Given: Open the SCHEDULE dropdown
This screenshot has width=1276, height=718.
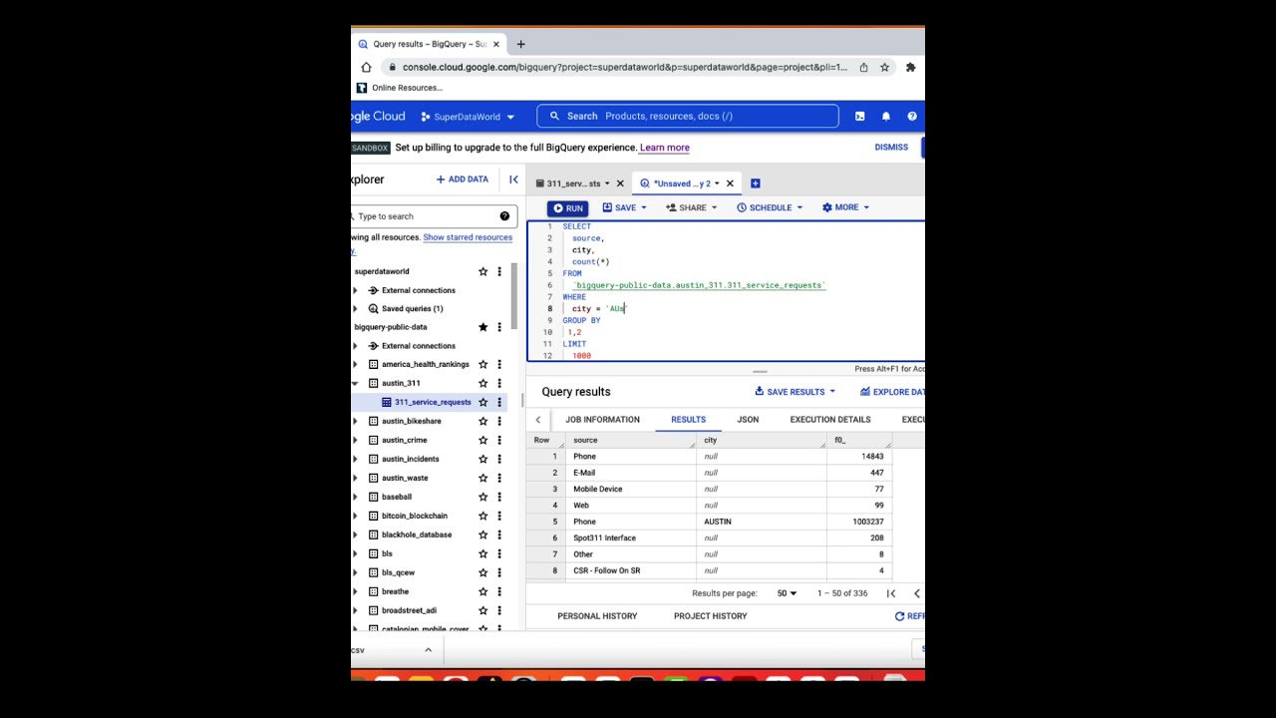Looking at the screenshot, I should tap(799, 207).
